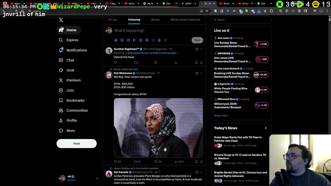Bookmark page star in browser address bar
The width and height of the screenshot is (331, 186).
tap(207, 11)
